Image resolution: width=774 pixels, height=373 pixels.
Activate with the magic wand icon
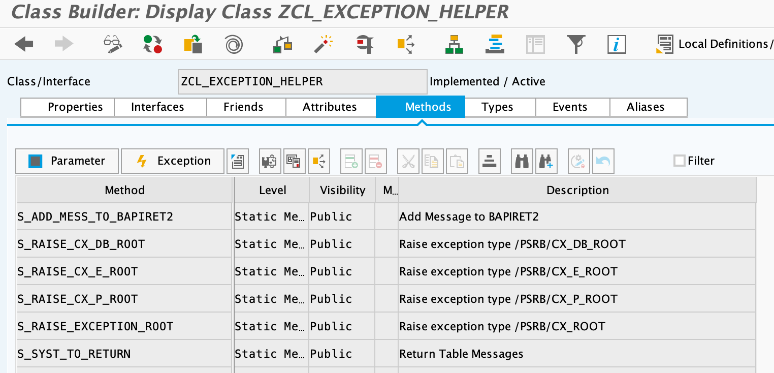pyautogui.click(x=323, y=44)
